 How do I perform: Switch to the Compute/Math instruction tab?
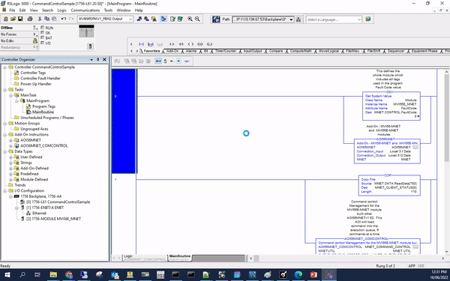(301, 51)
